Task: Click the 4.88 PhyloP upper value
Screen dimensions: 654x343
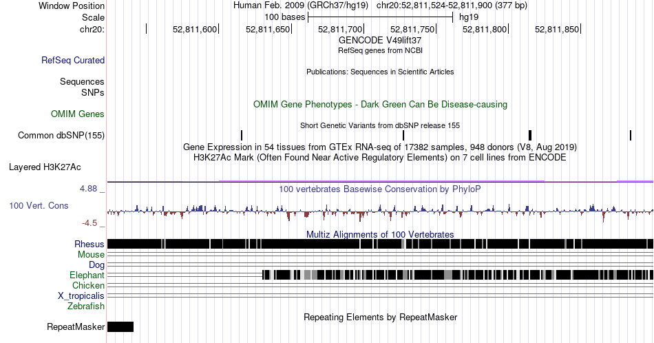Action: point(88,189)
